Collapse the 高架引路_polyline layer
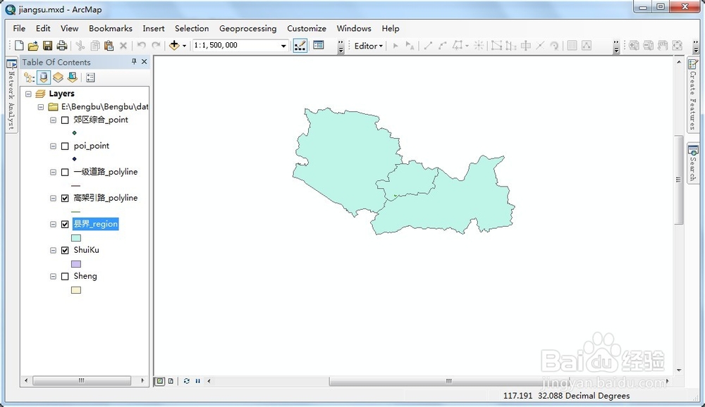The image size is (705, 407). point(53,198)
